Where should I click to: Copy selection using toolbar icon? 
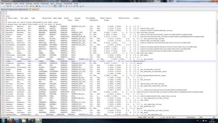click(x=25, y=6)
